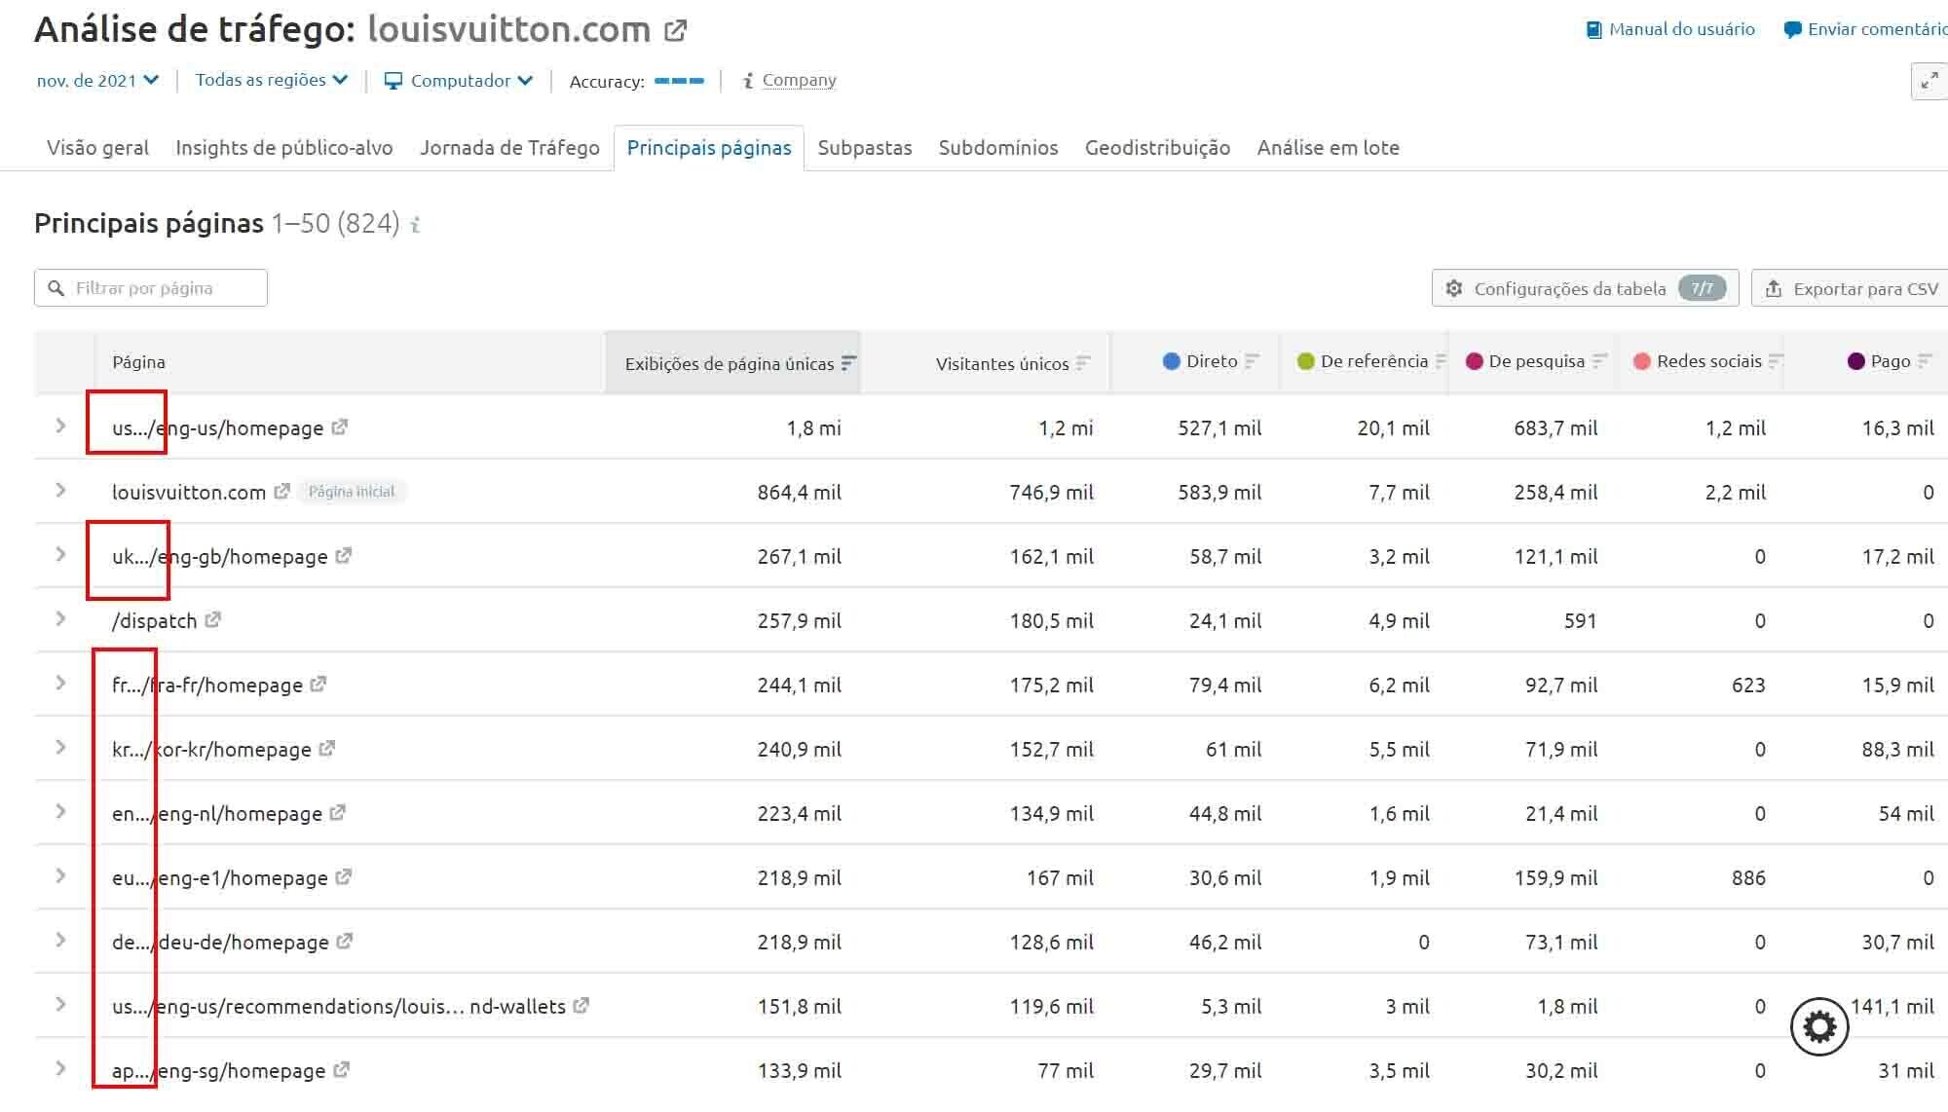
Task: Sort by Direto column icon
Action: pyautogui.click(x=1252, y=361)
